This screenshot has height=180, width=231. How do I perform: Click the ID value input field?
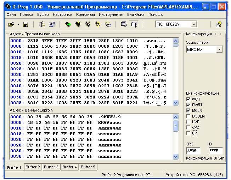click(215, 151)
